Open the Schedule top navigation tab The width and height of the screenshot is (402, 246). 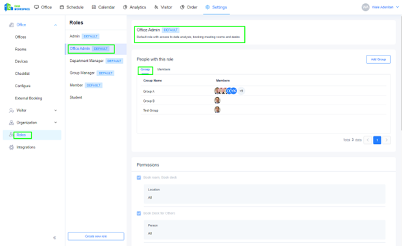coord(72,7)
